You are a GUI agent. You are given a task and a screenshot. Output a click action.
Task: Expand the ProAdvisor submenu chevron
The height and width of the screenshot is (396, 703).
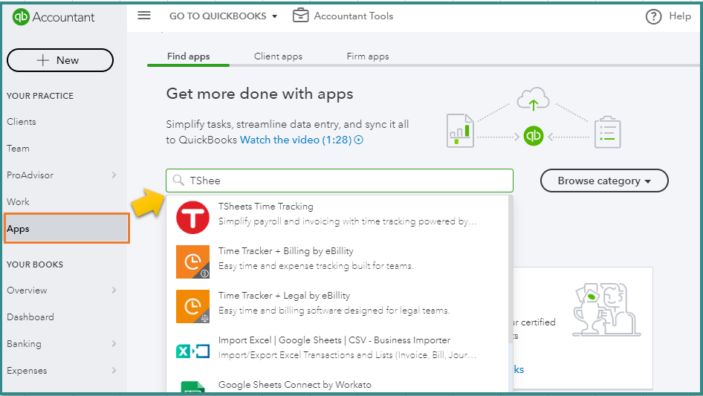click(x=114, y=175)
